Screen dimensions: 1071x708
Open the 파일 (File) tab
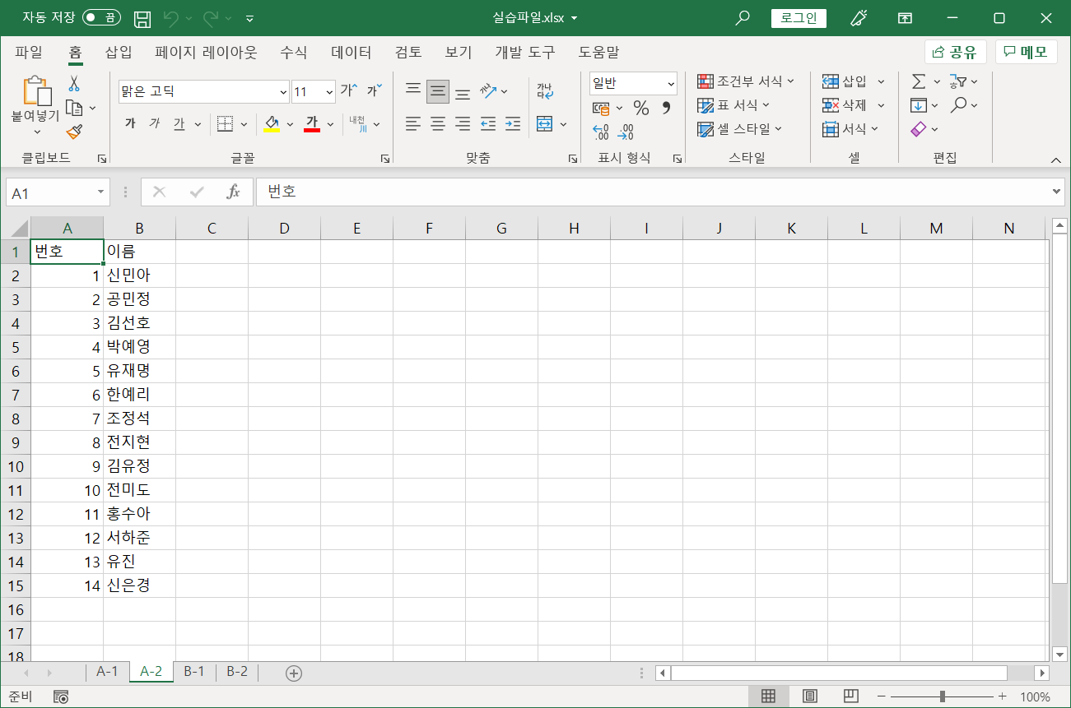(x=29, y=52)
